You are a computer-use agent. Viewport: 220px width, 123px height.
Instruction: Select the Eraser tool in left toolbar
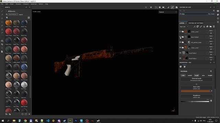pyautogui.click(x=2, y=15)
